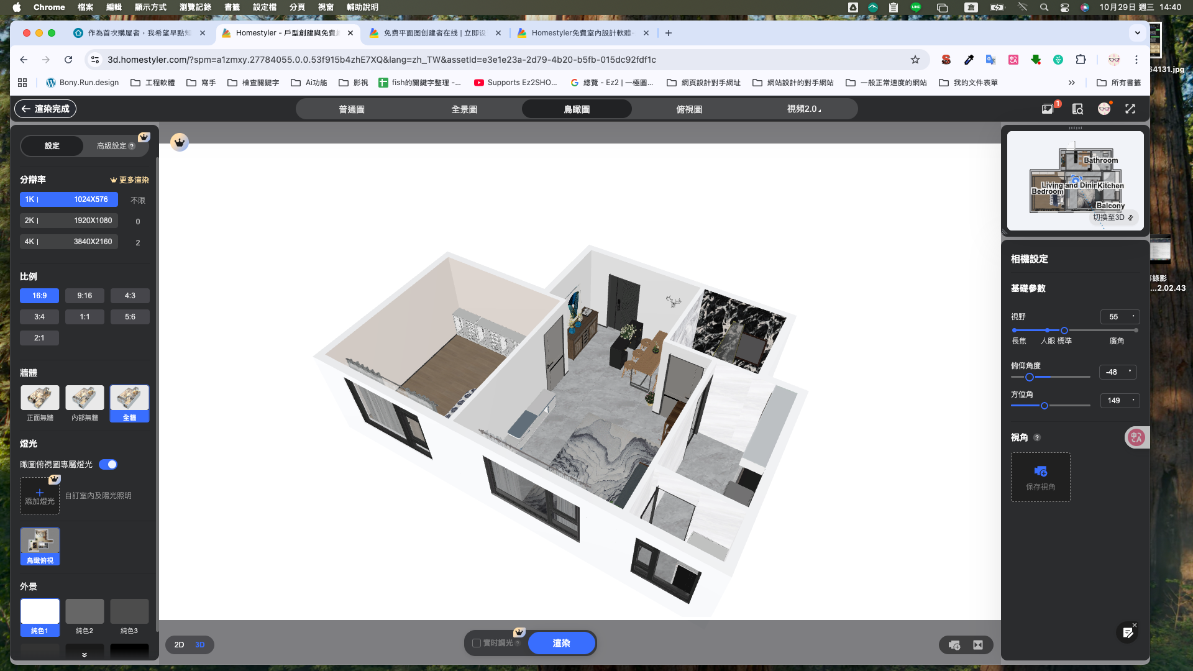1193x671 pixels.
Task: Switch to the 全景圖 tab
Action: [x=465, y=108]
